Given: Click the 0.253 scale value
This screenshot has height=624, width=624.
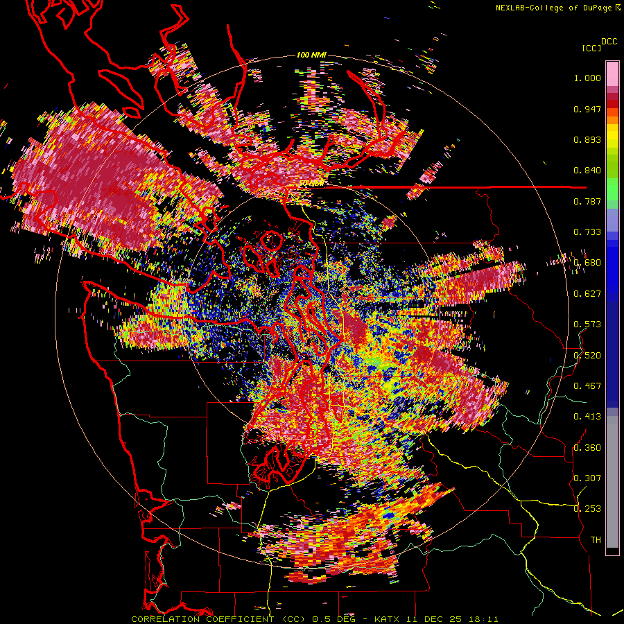Looking at the screenshot, I should pyautogui.click(x=587, y=509).
